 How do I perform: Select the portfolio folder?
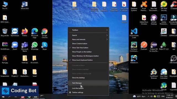point(74,5)
